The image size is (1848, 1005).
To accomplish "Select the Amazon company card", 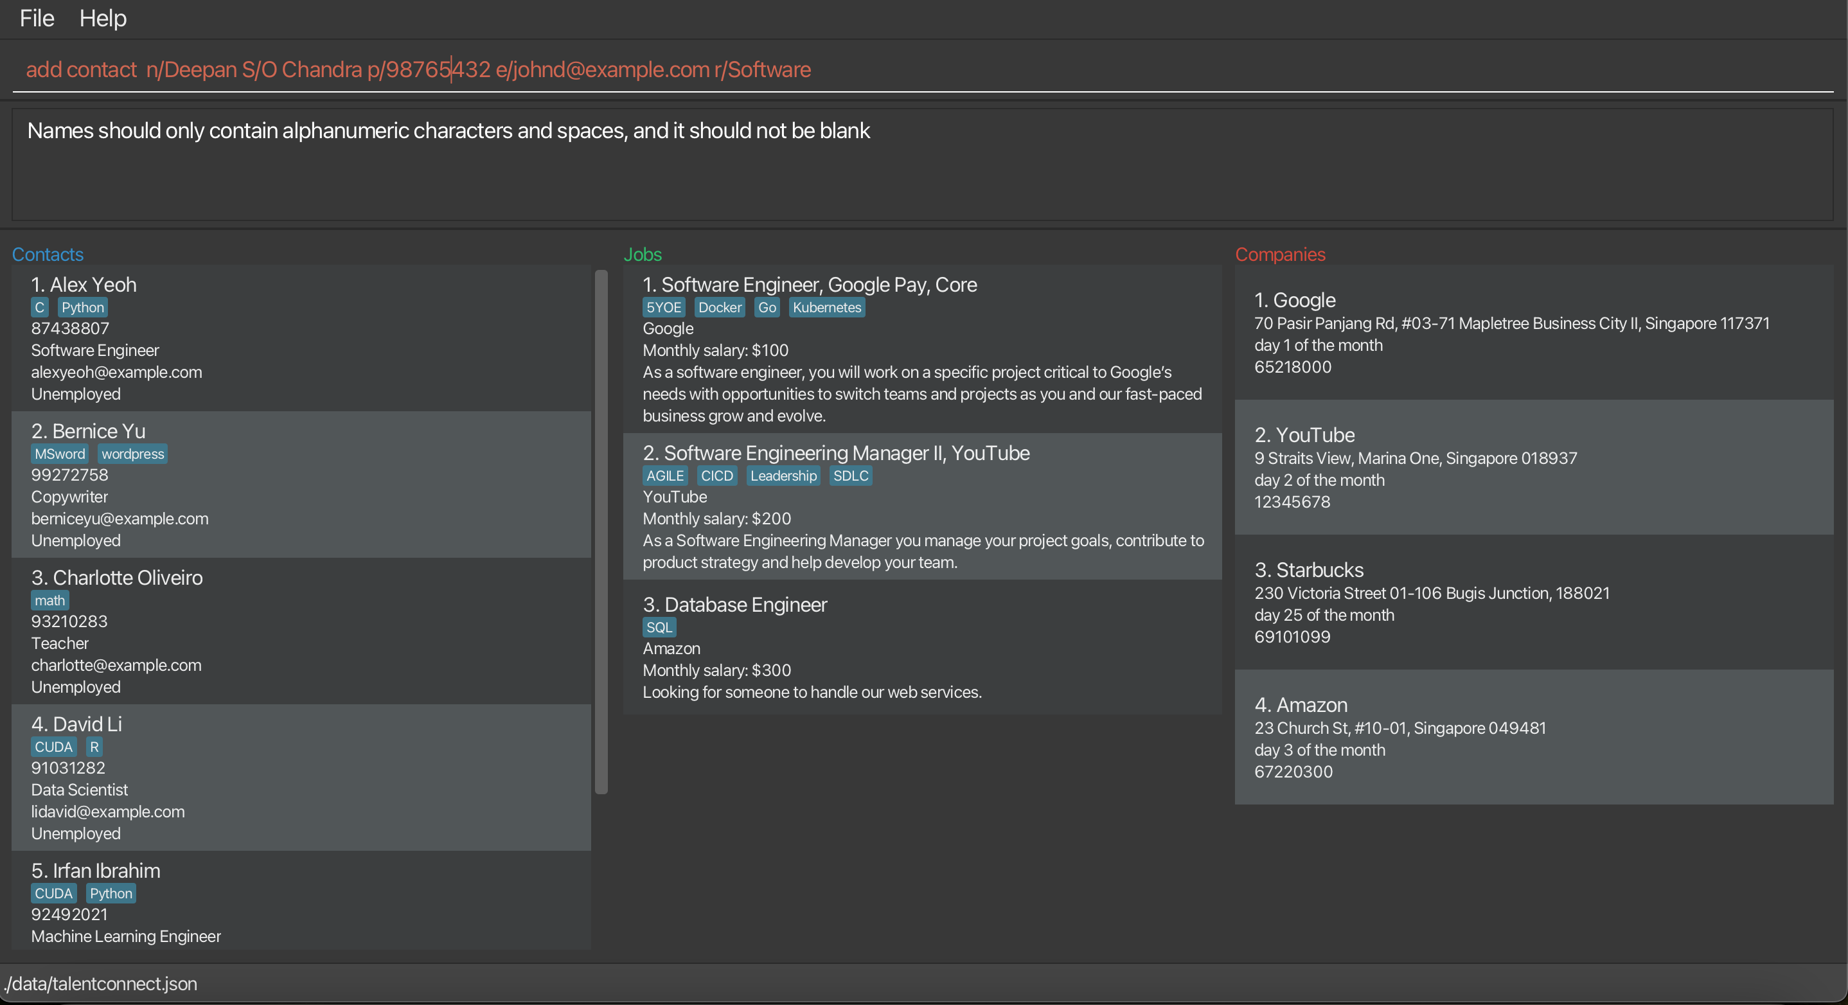I will tap(1533, 738).
